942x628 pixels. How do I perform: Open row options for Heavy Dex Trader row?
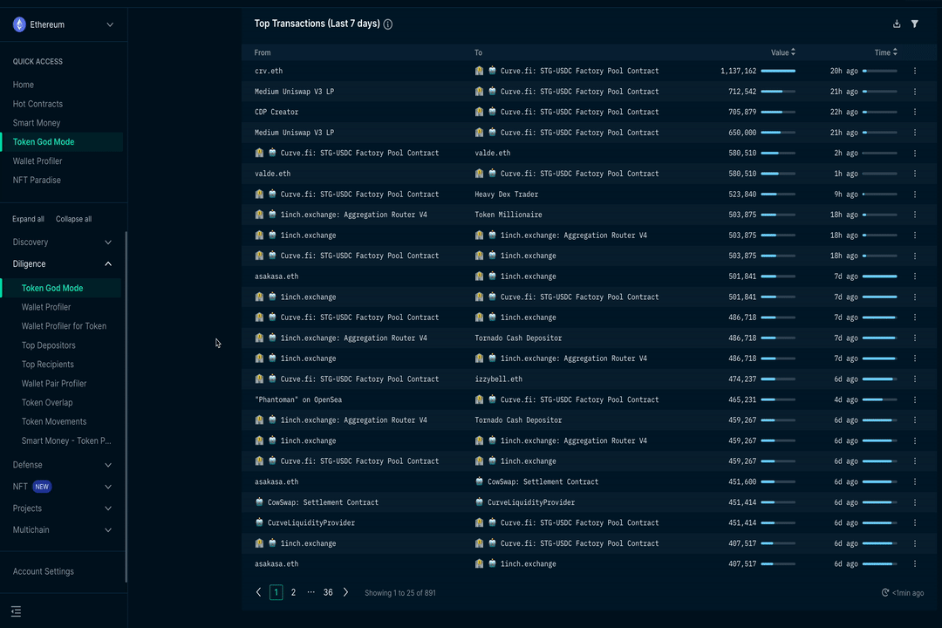[x=915, y=195]
